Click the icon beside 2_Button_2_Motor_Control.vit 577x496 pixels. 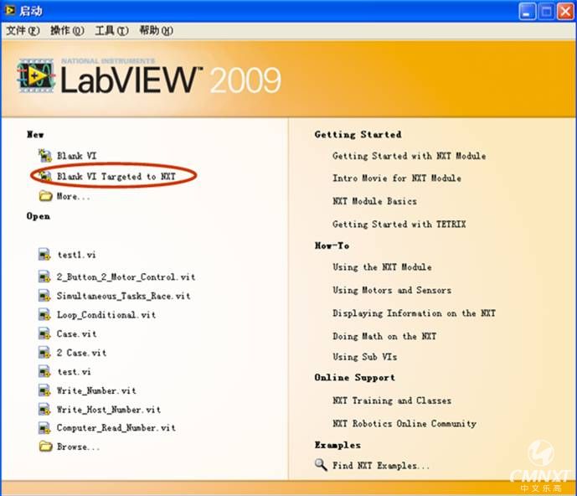(44, 276)
